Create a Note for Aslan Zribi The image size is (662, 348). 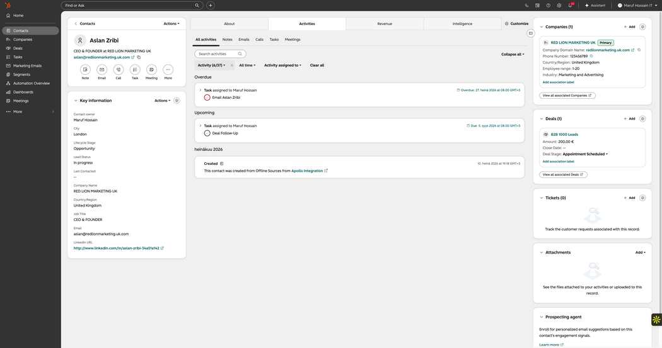coord(85,69)
